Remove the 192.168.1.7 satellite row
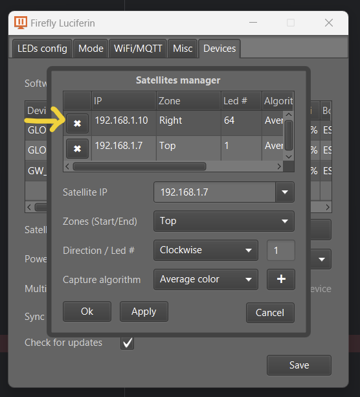The height and width of the screenshot is (397, 360). coord(77,148)
